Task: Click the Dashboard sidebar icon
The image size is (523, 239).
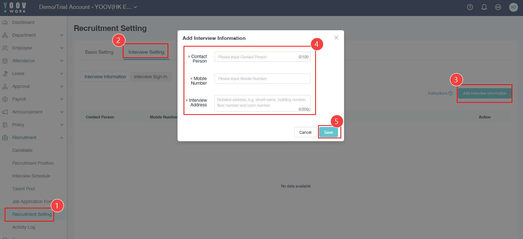Action: 5,22
